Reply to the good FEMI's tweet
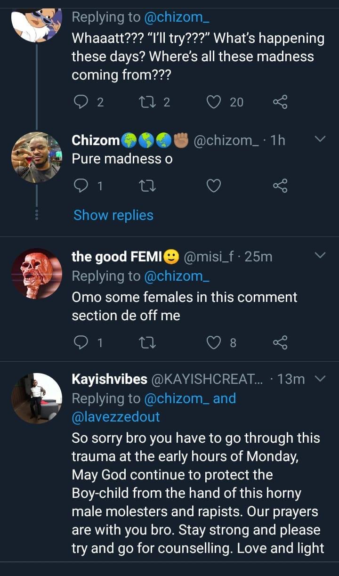This screenshot has width=339, height=576. coord(82,343)
